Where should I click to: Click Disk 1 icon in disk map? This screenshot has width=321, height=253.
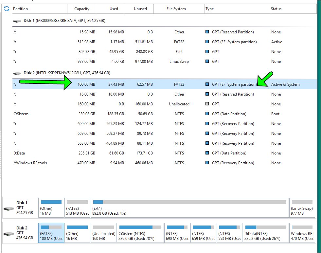pyautogui.click(x=9, y=208)
